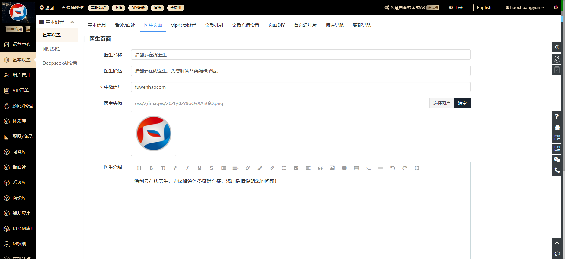The image size is (565, 259).
Task: Open the line height tool
Action: [236, 168]
